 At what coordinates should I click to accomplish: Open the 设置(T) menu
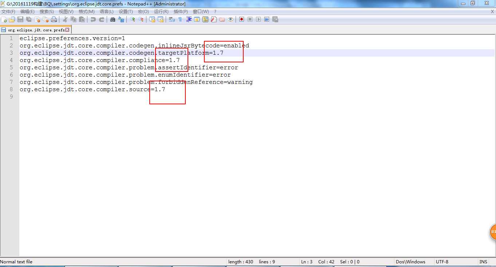coord(126,12)
